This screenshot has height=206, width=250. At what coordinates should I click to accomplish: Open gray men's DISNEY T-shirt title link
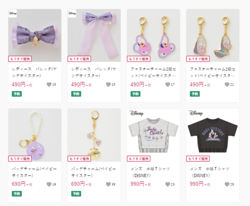pyautogui.click(x=150, y=172)
